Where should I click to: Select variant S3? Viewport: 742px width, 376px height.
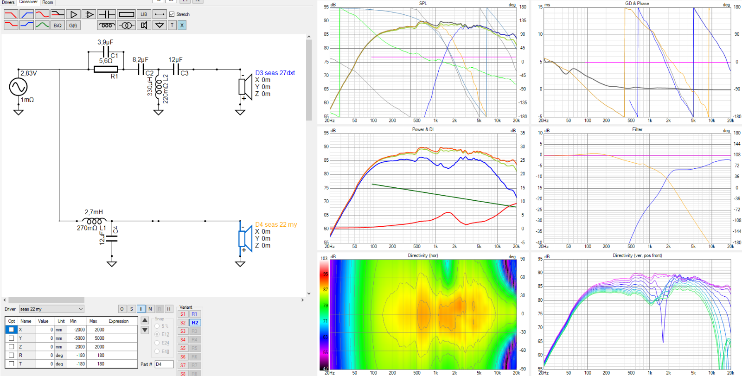183,331
